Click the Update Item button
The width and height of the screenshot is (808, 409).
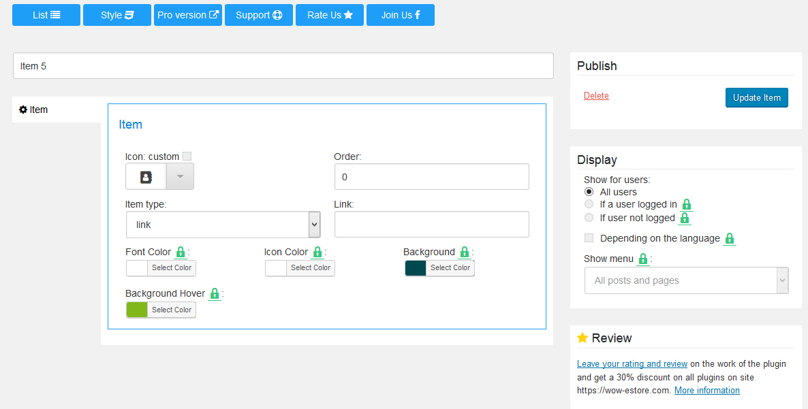point(756,98)
